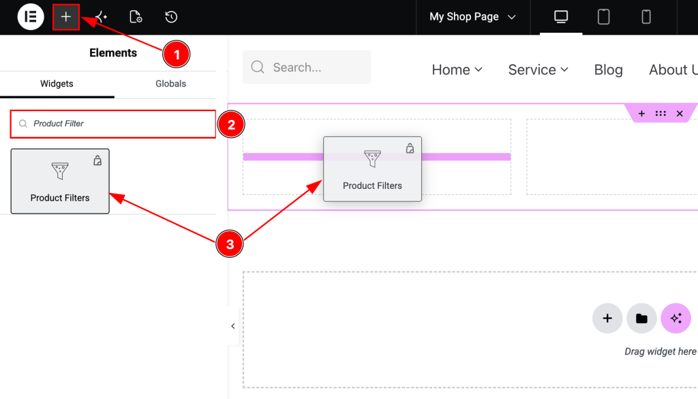
Task: Click the lock icon on panel Product Filters widget
Action: click(x=97, y=160)
